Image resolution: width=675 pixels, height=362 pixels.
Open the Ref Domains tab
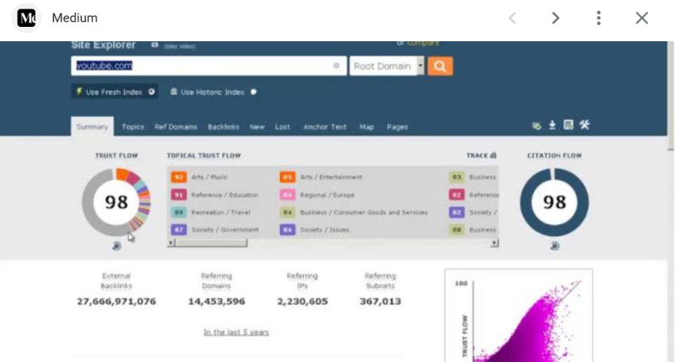point(175,127)
